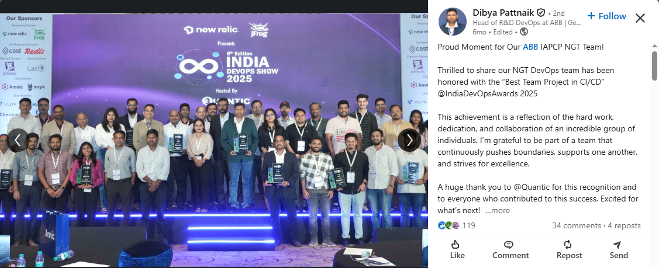Click the verified badge beside the name
This screenshot has width=659, height=268.
coord(541,13)
